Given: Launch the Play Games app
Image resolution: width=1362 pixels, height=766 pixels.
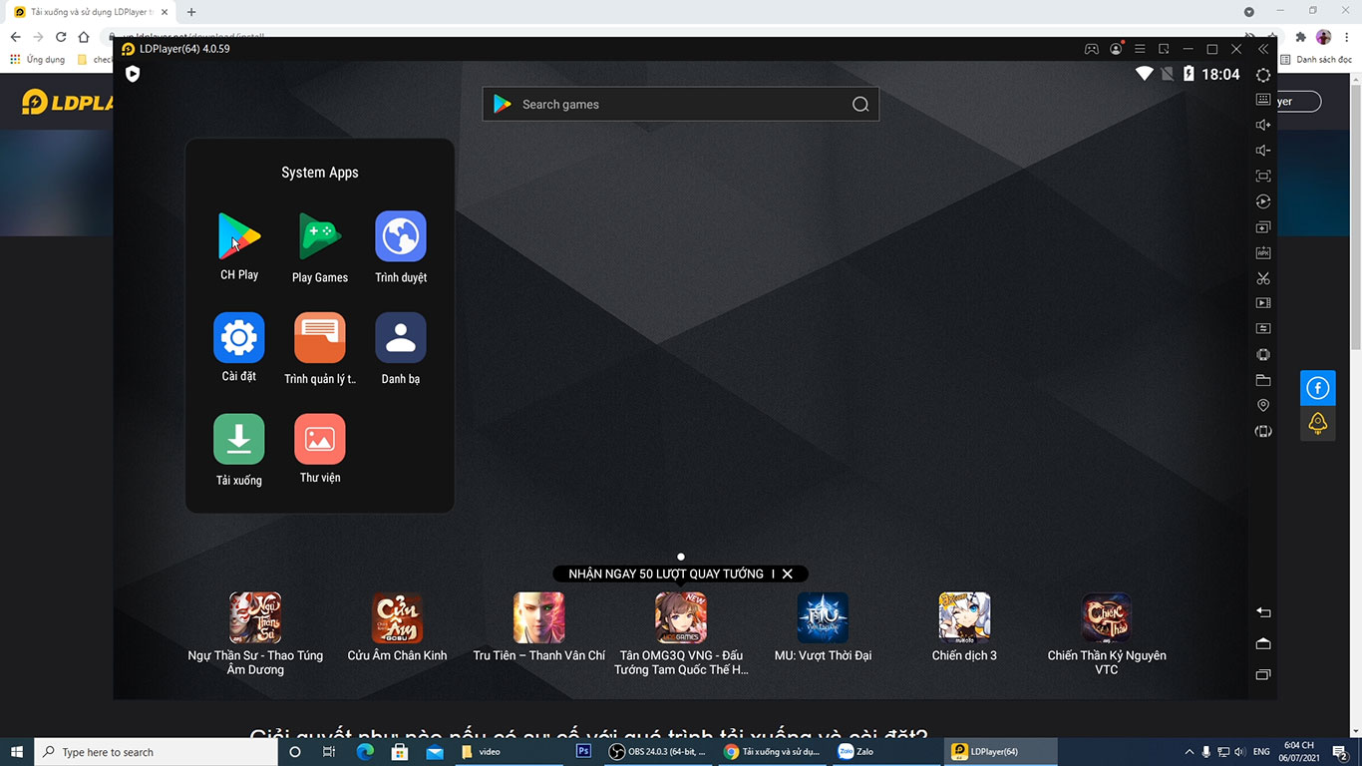Looking at the screenshot, I should [320, 237].
